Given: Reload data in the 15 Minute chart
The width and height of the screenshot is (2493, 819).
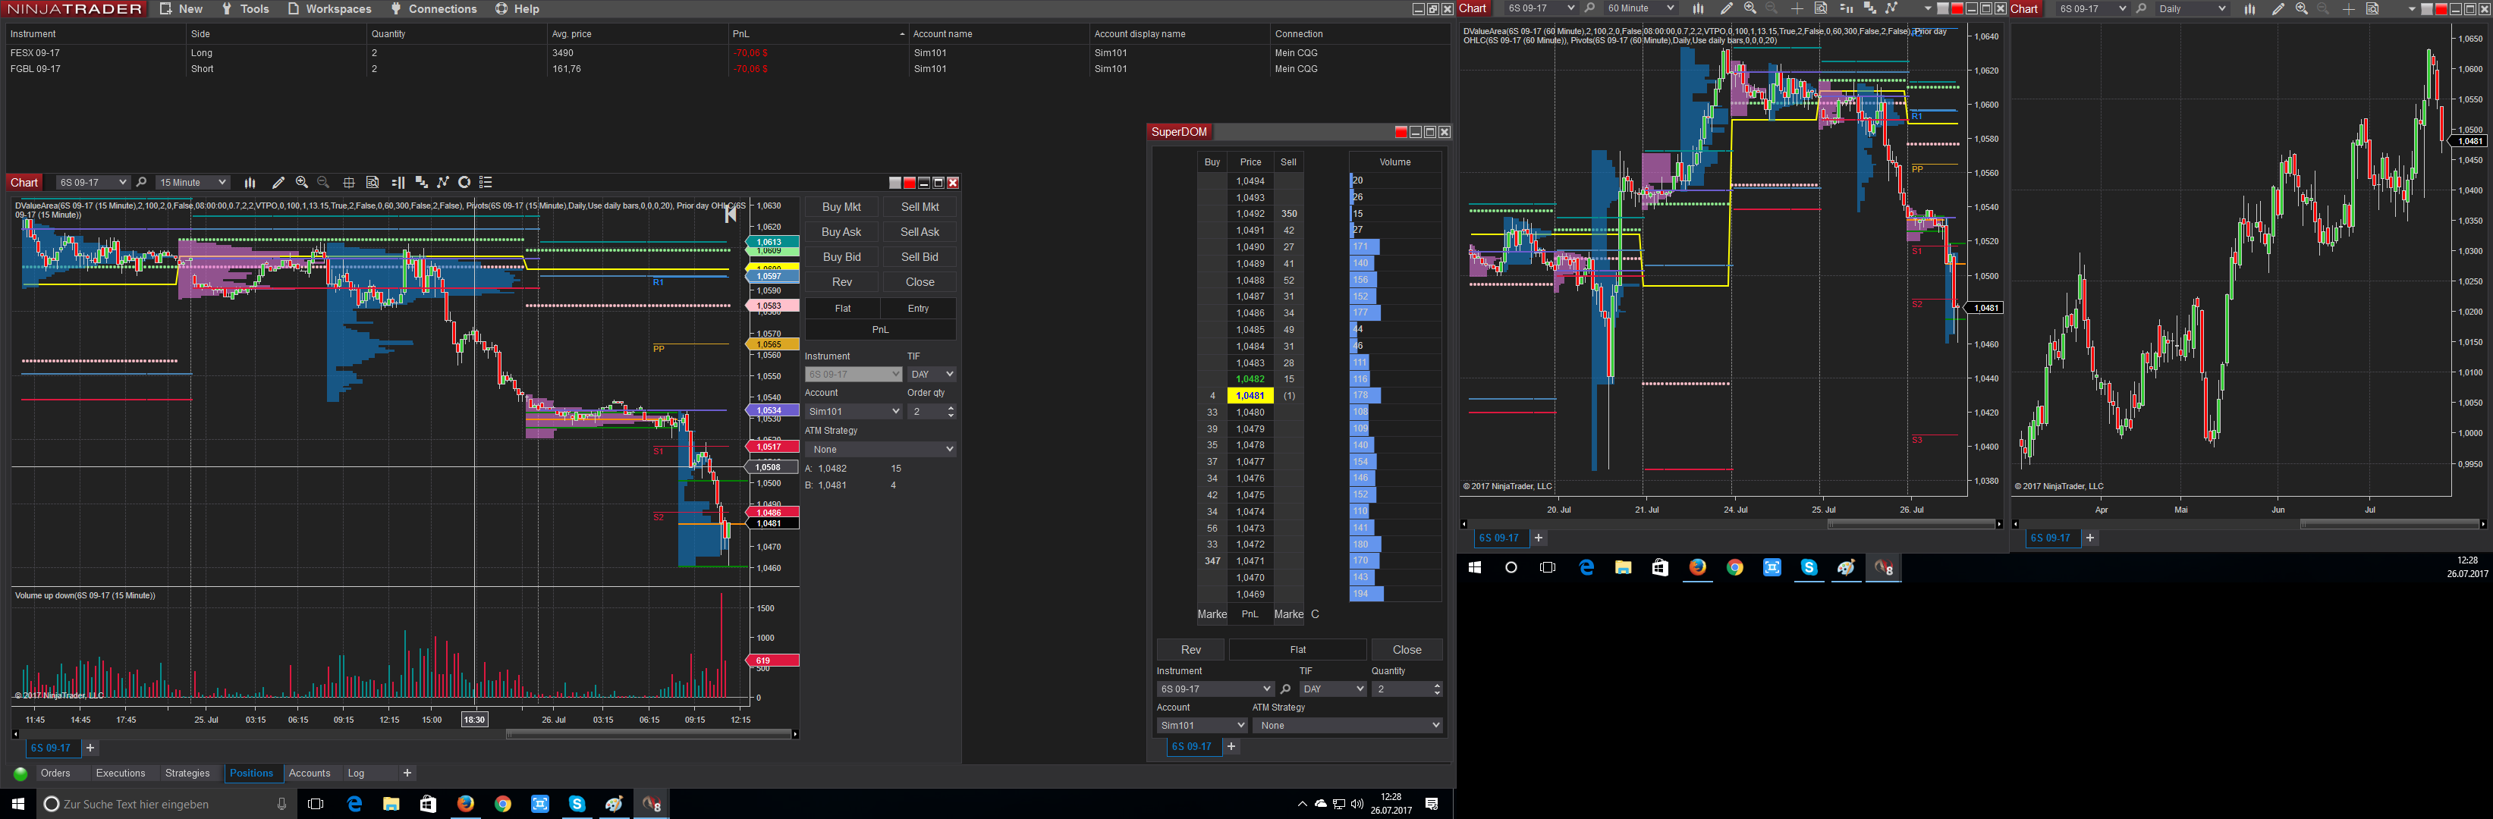Looking at the screenshot, I should click(464, 183).
